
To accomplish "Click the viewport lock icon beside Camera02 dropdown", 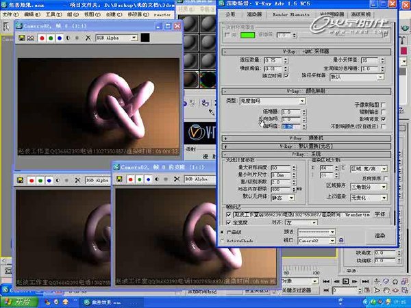I will coord(341,240).
